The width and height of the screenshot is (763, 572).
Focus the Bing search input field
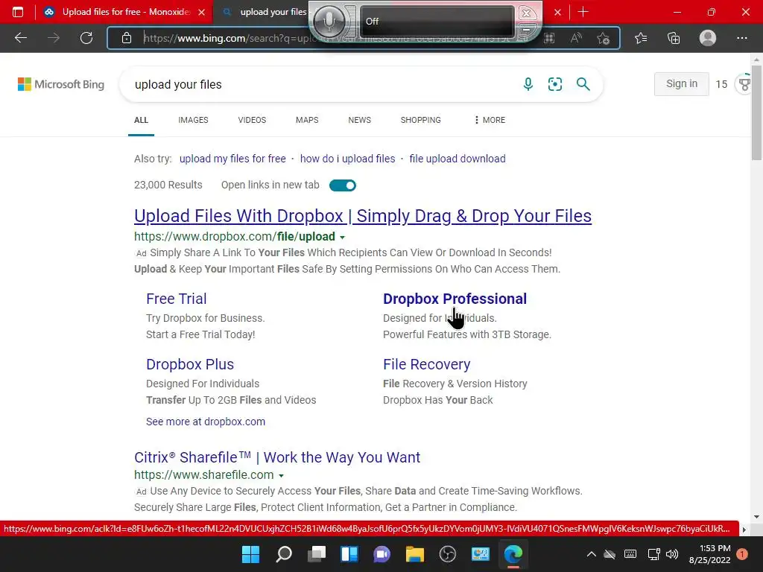coord(321,84)
